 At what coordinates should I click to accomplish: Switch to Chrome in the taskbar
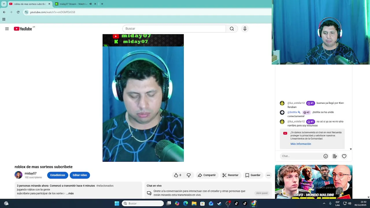pyautogui.click(x=254, y=203)
